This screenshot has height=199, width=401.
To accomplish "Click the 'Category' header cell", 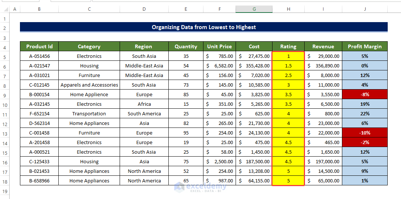I will click(x=89, y=46).
